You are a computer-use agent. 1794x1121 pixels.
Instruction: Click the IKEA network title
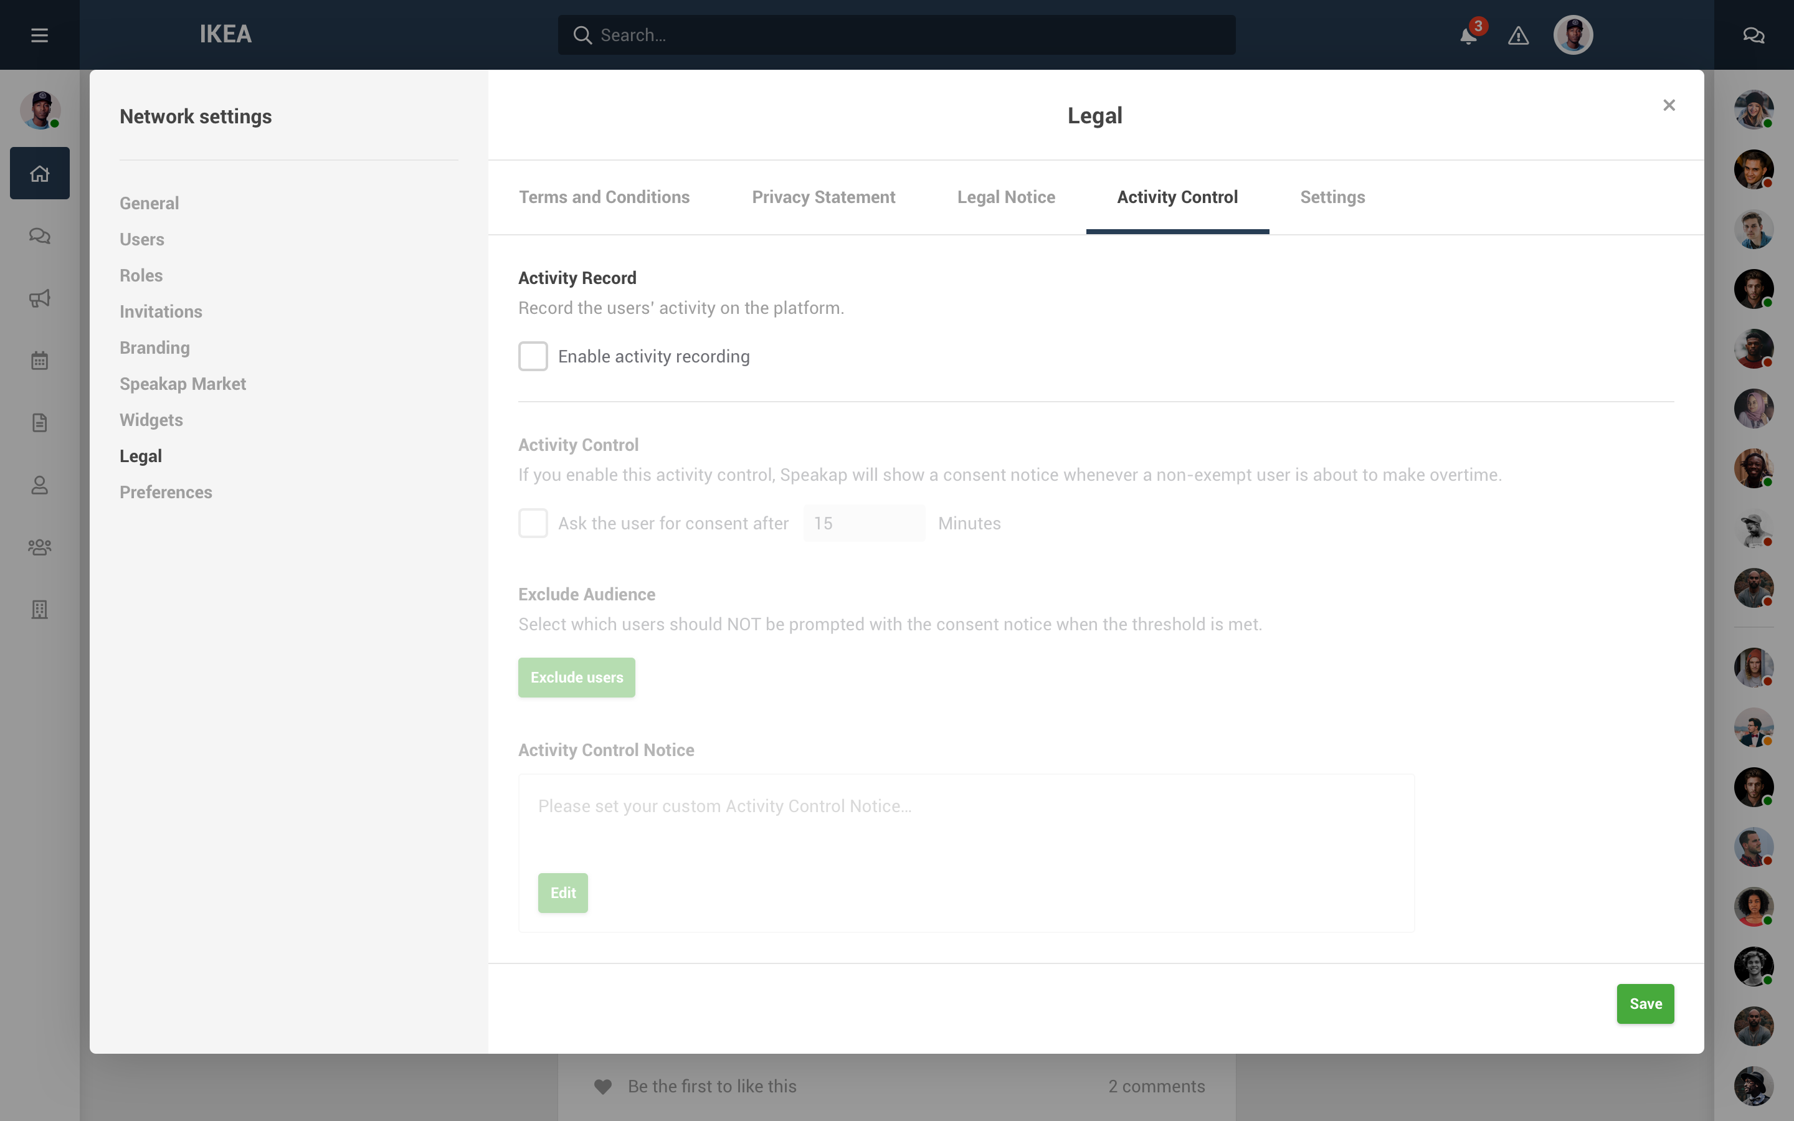pos(225,35)
